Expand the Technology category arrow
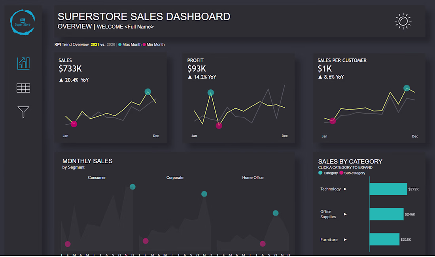The width and height of the screenshot is (435, 257). point(345,189)
